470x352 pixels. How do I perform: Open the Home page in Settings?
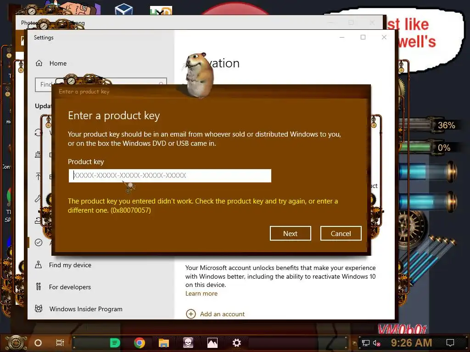tap(58, 63)
